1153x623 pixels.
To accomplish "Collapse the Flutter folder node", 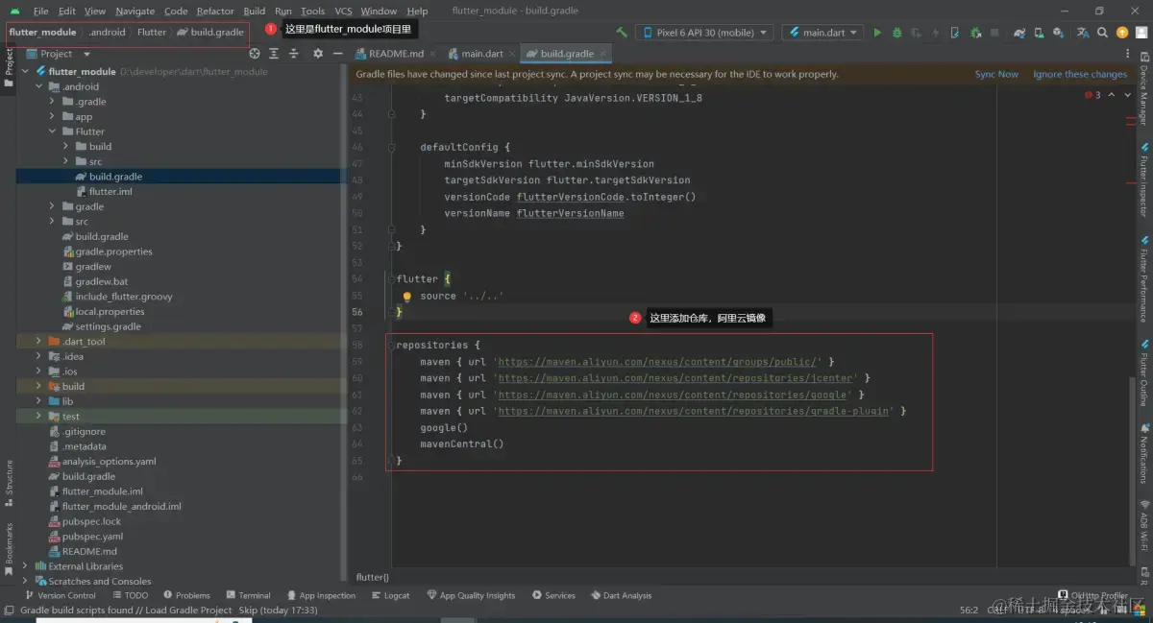I will [x=53, y=132].
